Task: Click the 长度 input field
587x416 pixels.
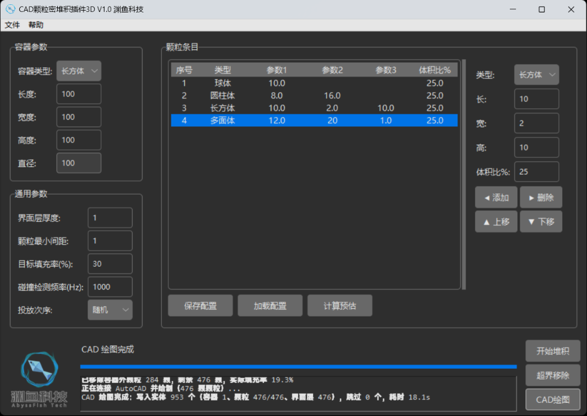Action: tap(79, 94)
